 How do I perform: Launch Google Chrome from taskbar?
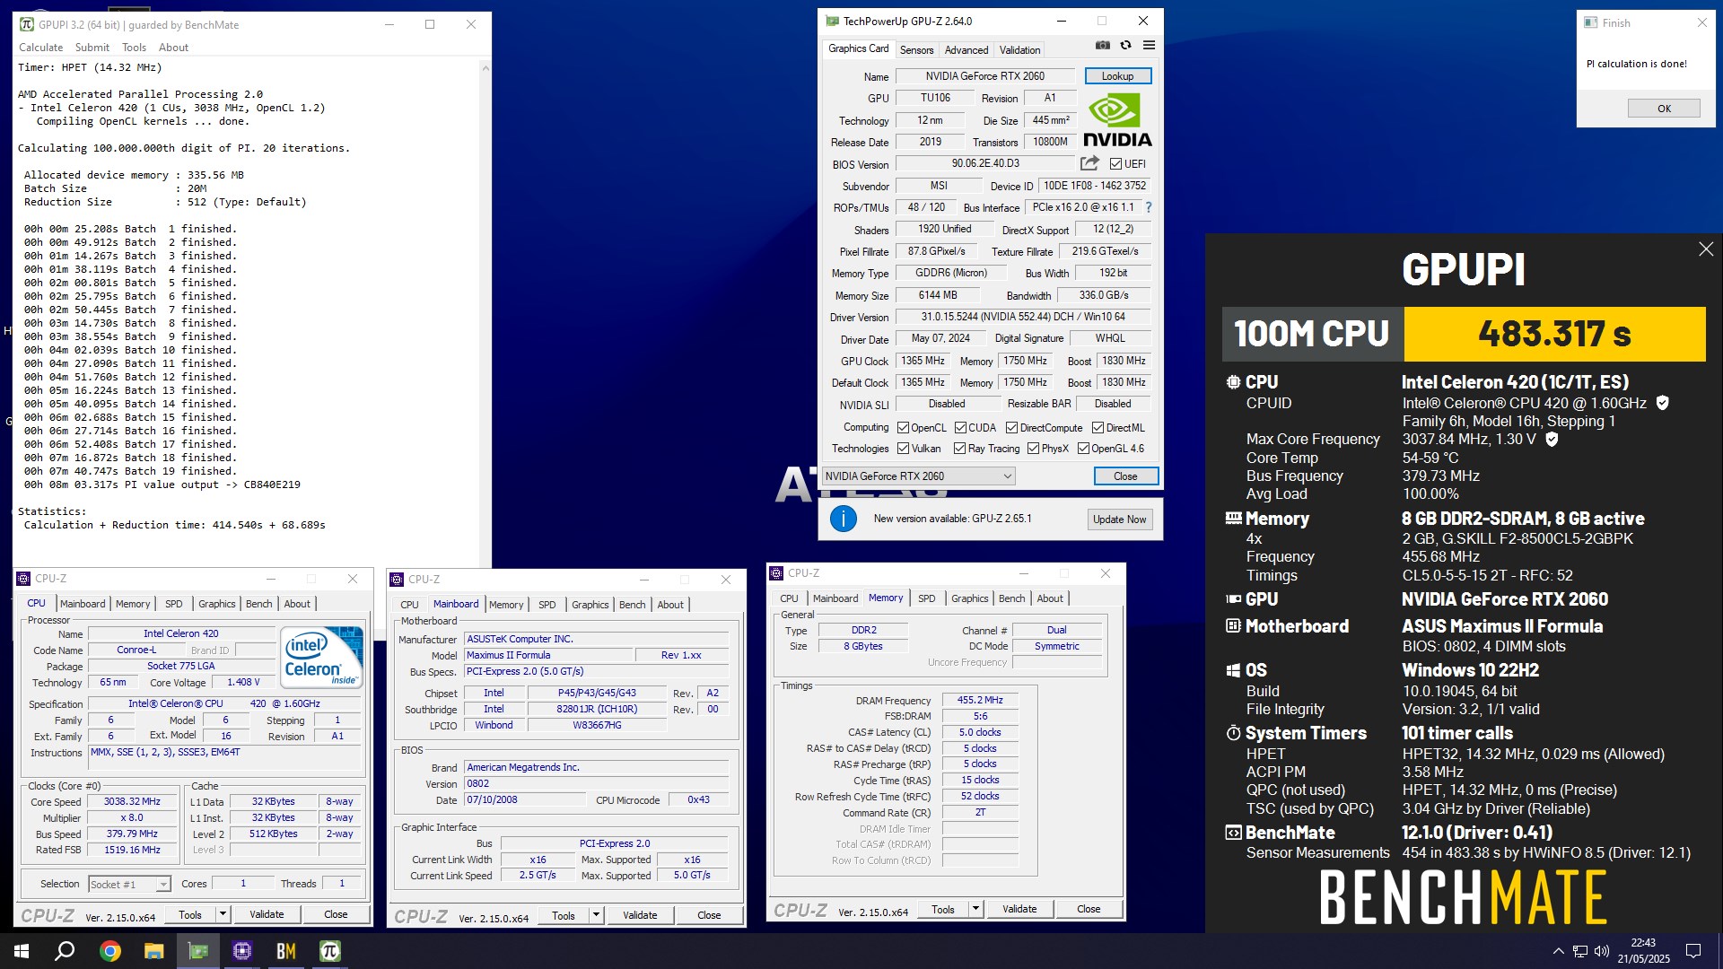tap(109, 951)
